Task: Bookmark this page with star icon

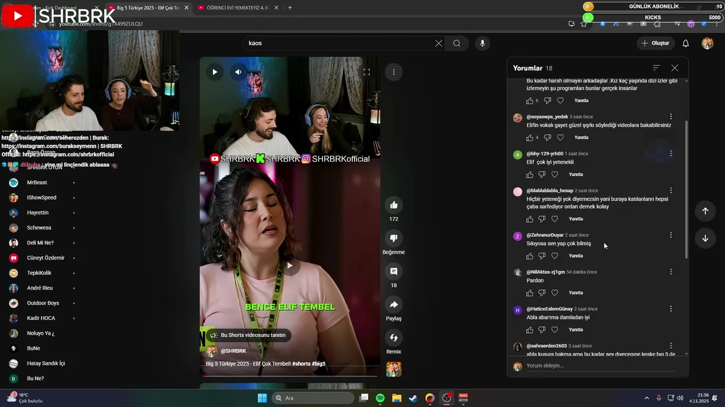Action: pos(584,24)
